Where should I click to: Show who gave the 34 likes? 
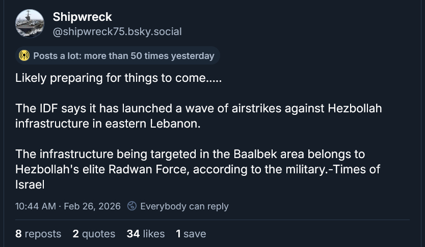pyautogui.click(x=146, y=234)
